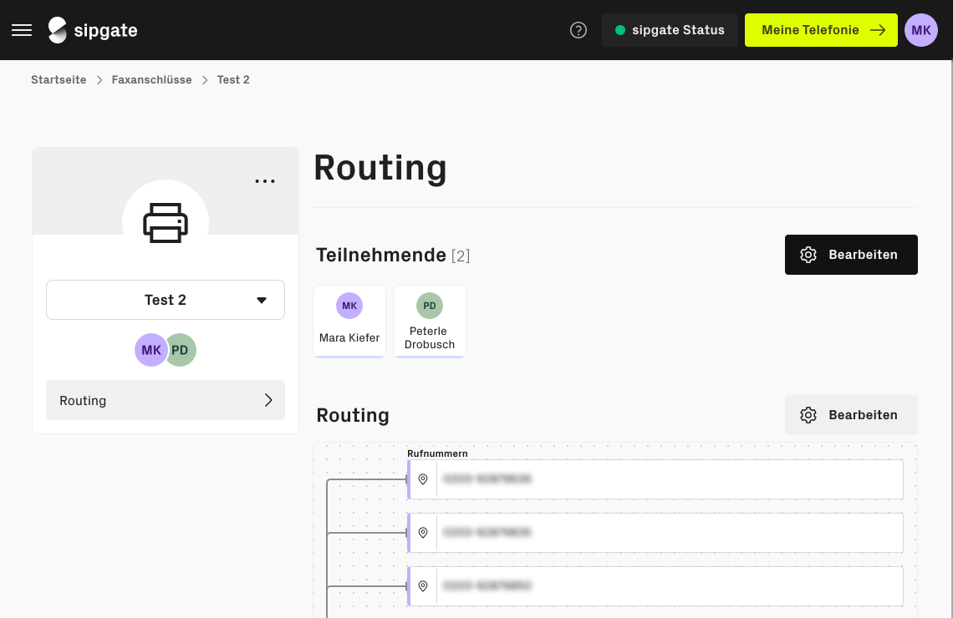Edit Teilnehmende with the Bearbeiten button
953x618 pixels.
[x=850, y=255]
